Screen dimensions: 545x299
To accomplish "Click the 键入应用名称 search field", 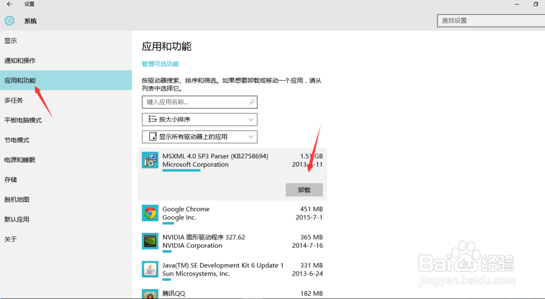I will pos(199,102).
